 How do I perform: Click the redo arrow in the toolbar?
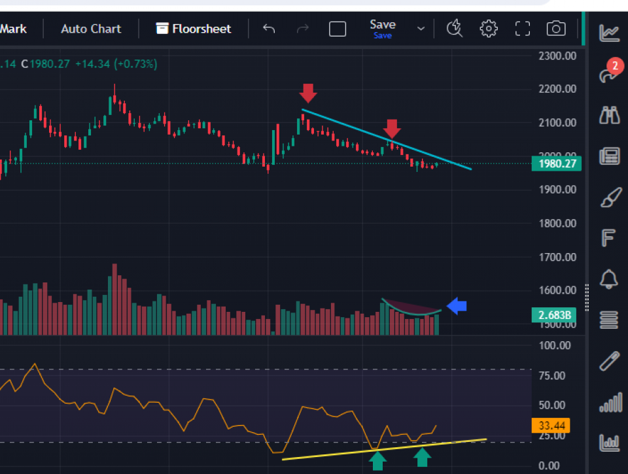[303, 29]
